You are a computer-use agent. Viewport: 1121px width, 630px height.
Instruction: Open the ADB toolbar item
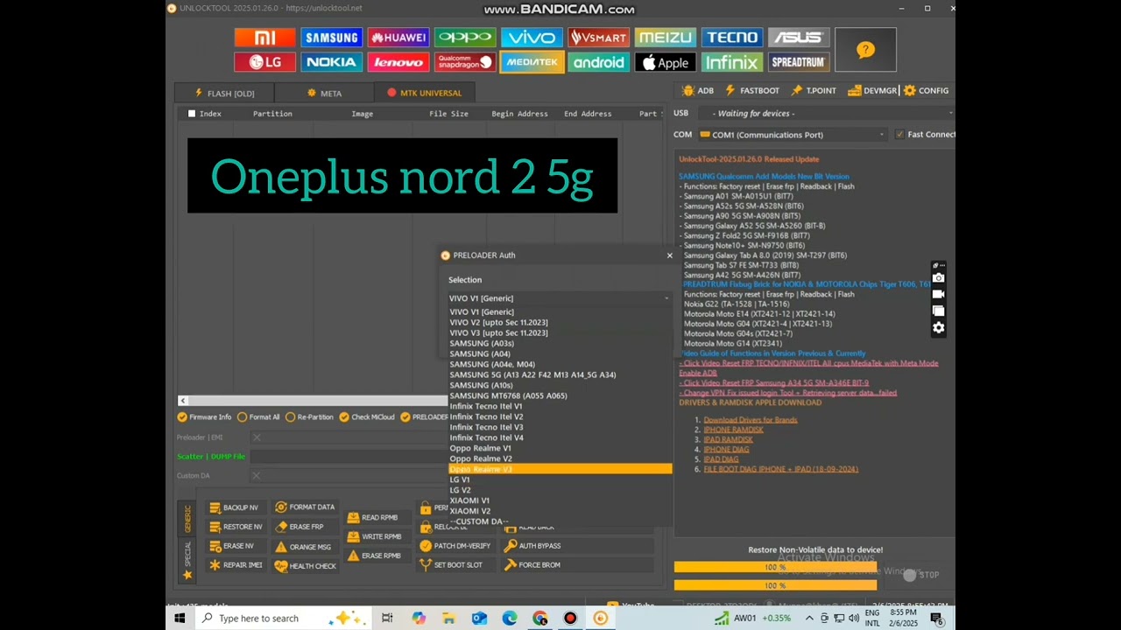pos(698,90)
